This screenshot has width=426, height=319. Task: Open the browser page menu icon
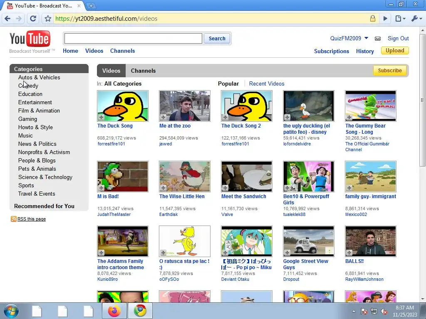point(400,18)
